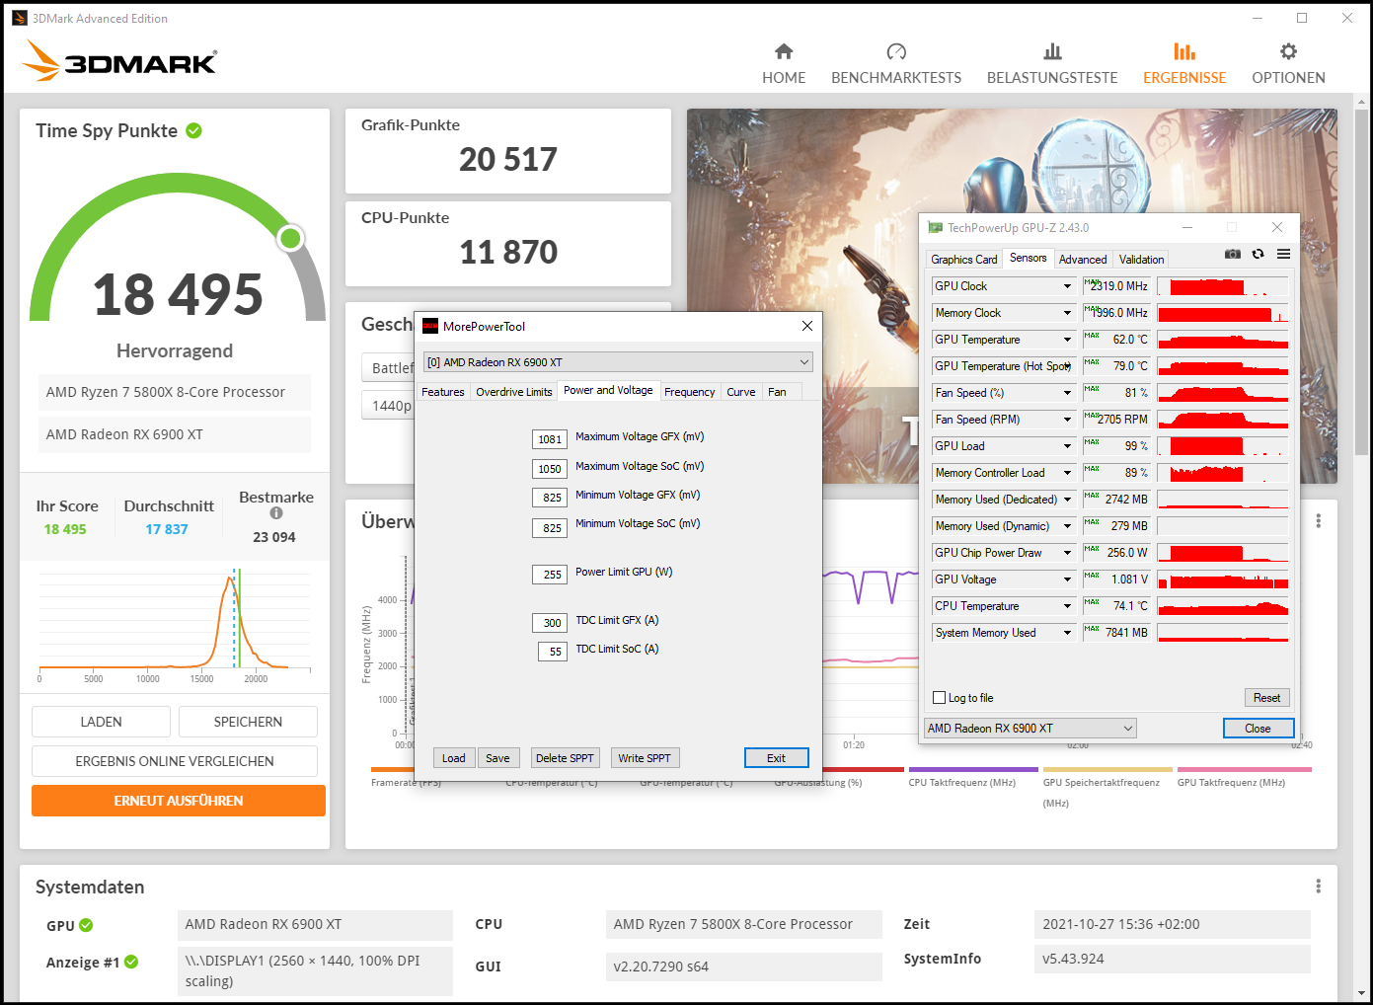
Task: Open the BENCHMARKTESTS gauge icon
Action: [x=896, y=51]
